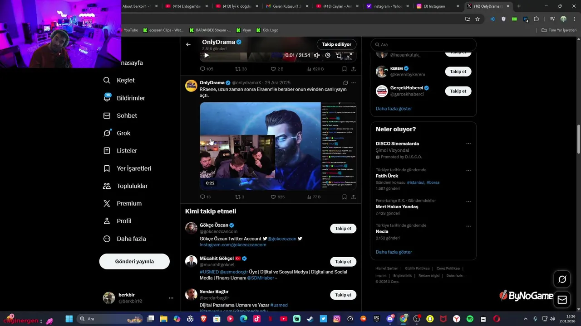Open the floating messages envelope button
581x326 pixels.
click(x=562, y=300)
